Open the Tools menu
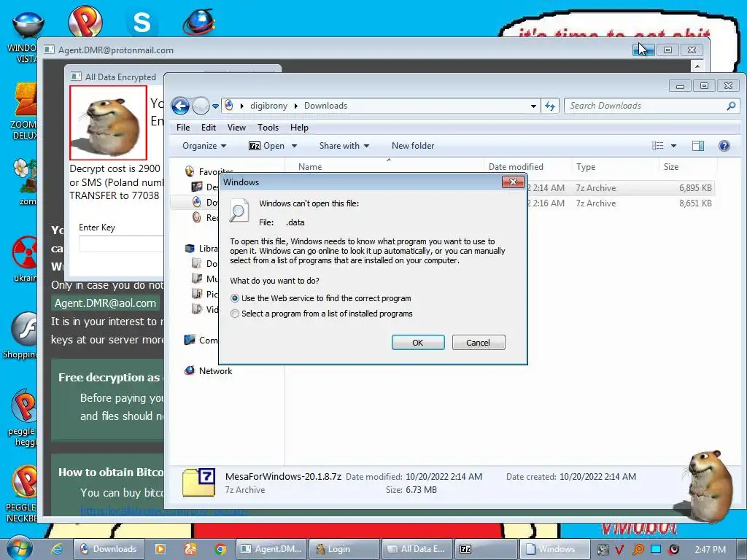Screen dimensions: 747x560 [268, 127]
